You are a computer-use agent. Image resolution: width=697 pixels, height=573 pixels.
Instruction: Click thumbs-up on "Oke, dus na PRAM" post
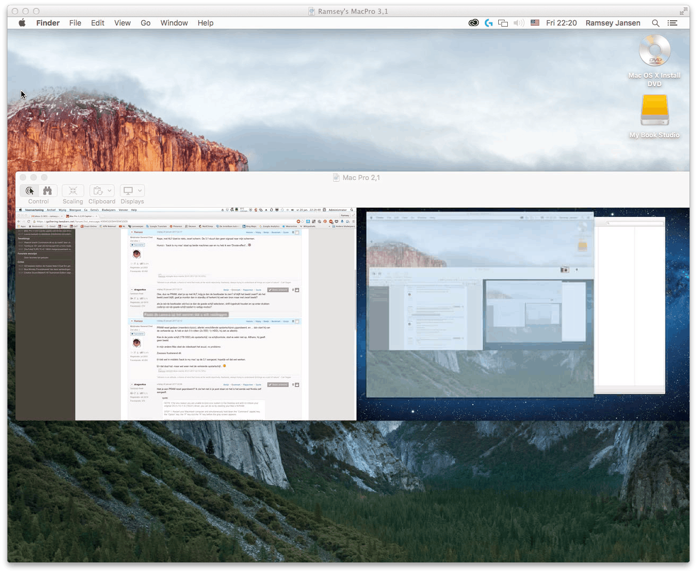(x=297, y=290)
